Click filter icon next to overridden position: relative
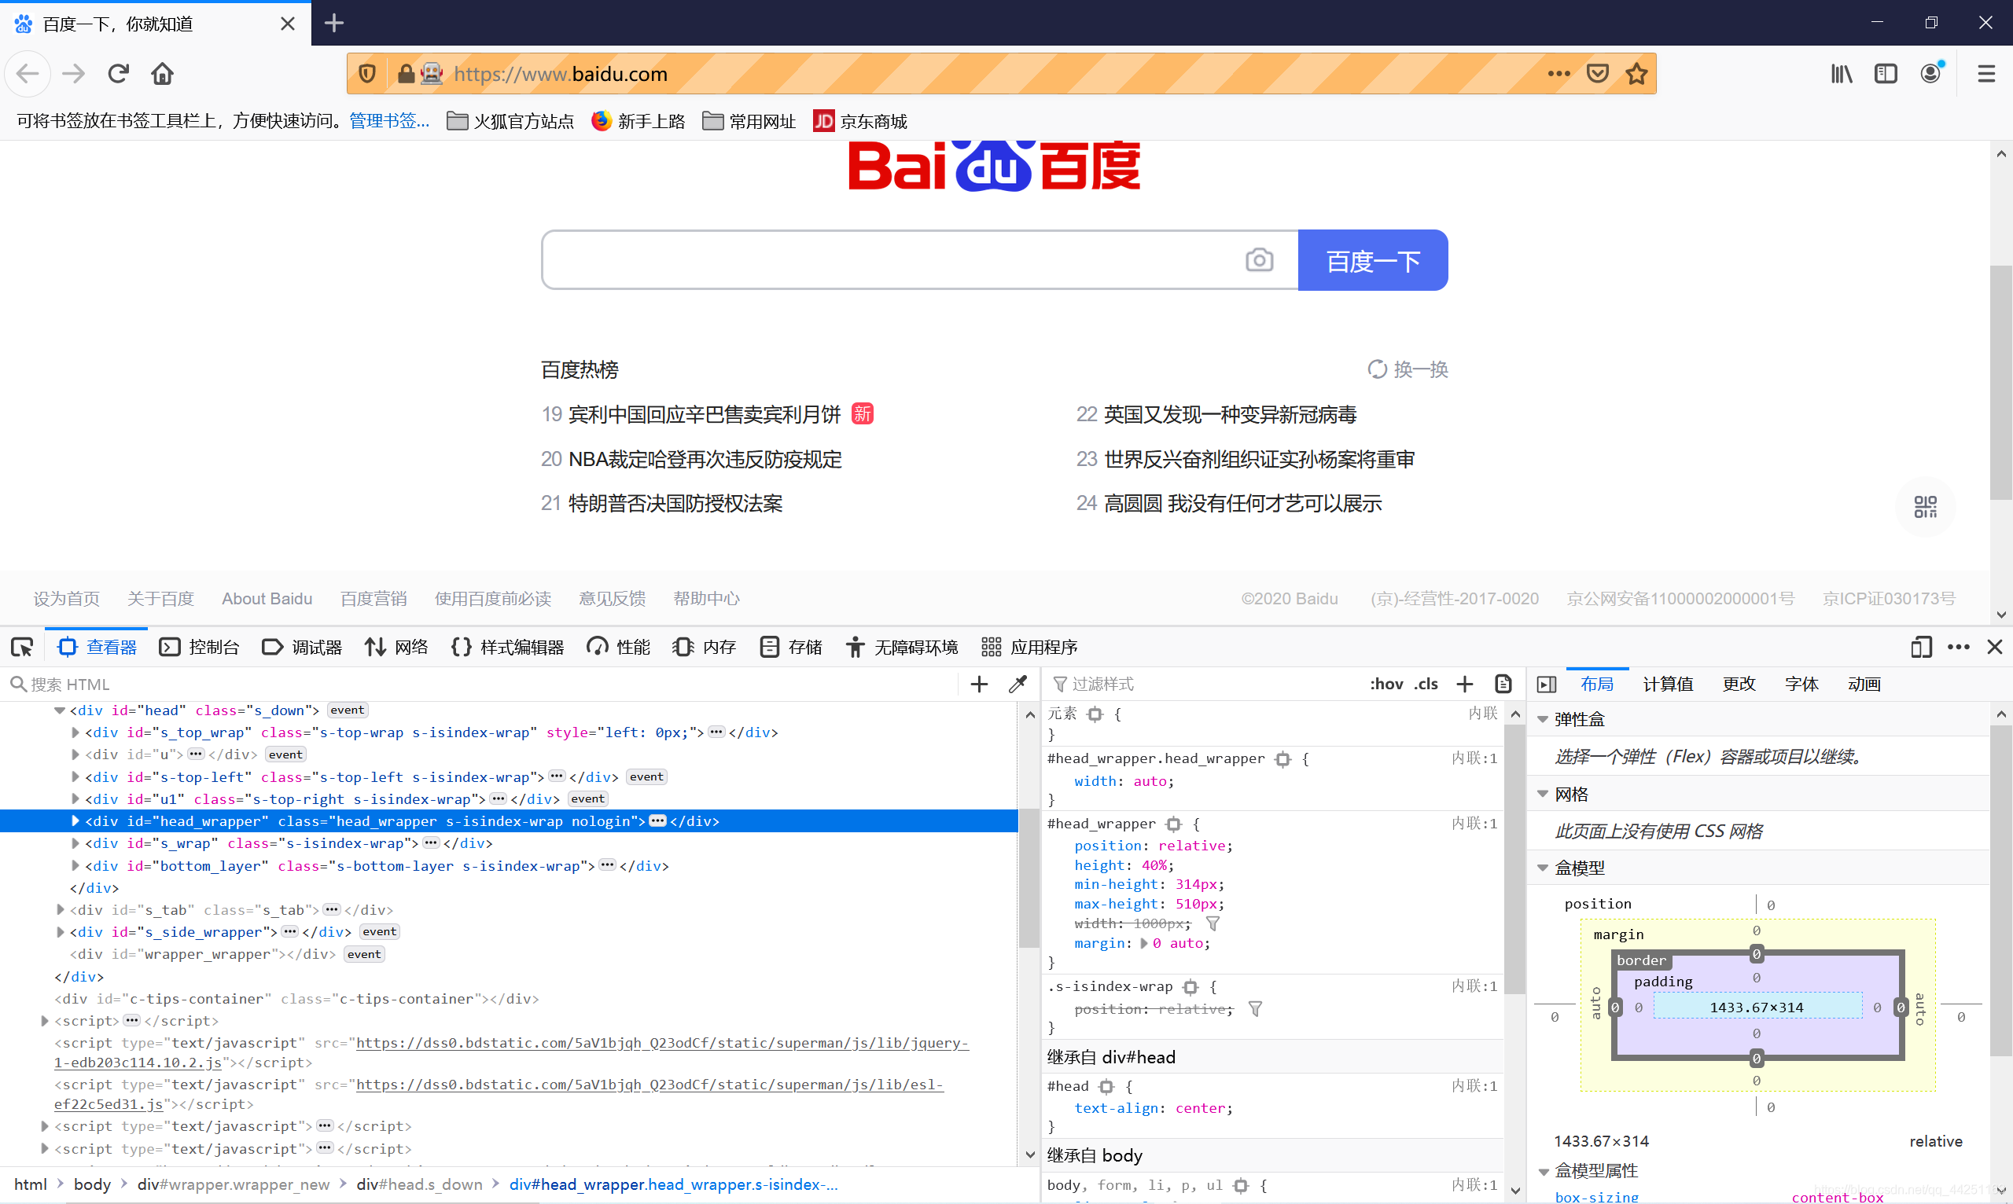 1255,1008
